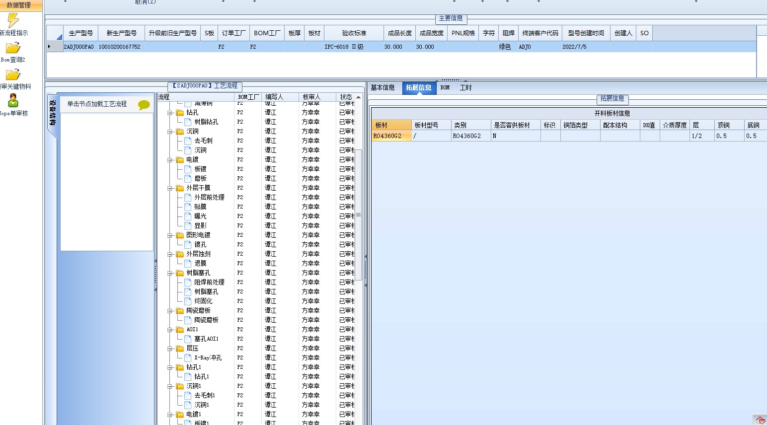Collapse the AOI1 tree node
The width and height of the screenshot is (767, 425).
170,330
